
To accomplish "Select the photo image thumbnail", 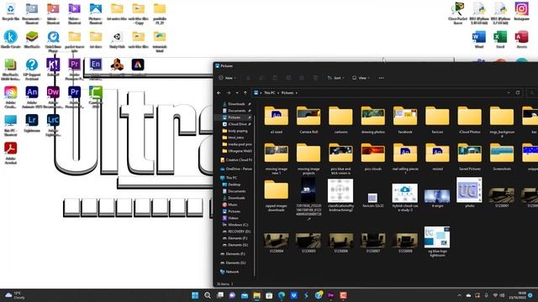I will tap(470, 192).
